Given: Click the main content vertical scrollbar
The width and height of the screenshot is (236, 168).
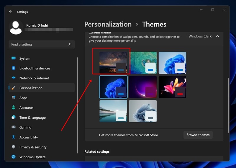Looking at the screenshot, I should pos(228,105).
